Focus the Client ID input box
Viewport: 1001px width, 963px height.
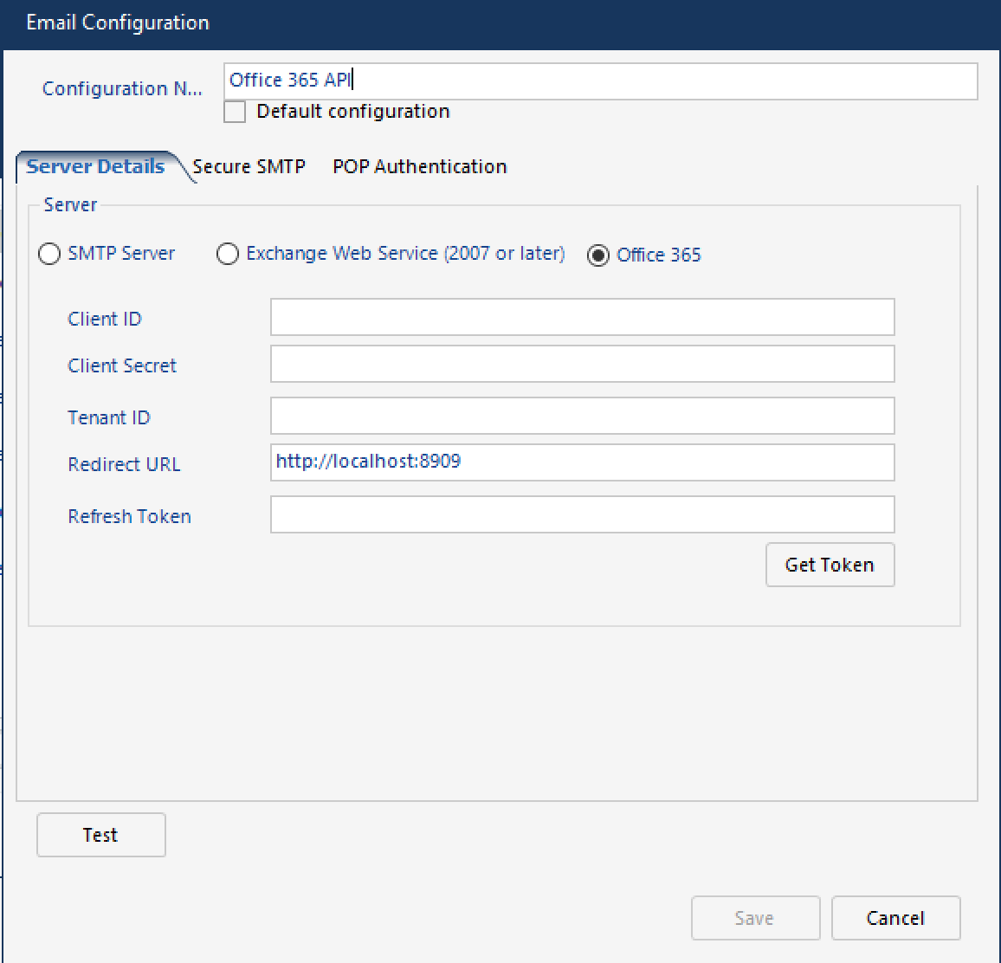[582, 318]
